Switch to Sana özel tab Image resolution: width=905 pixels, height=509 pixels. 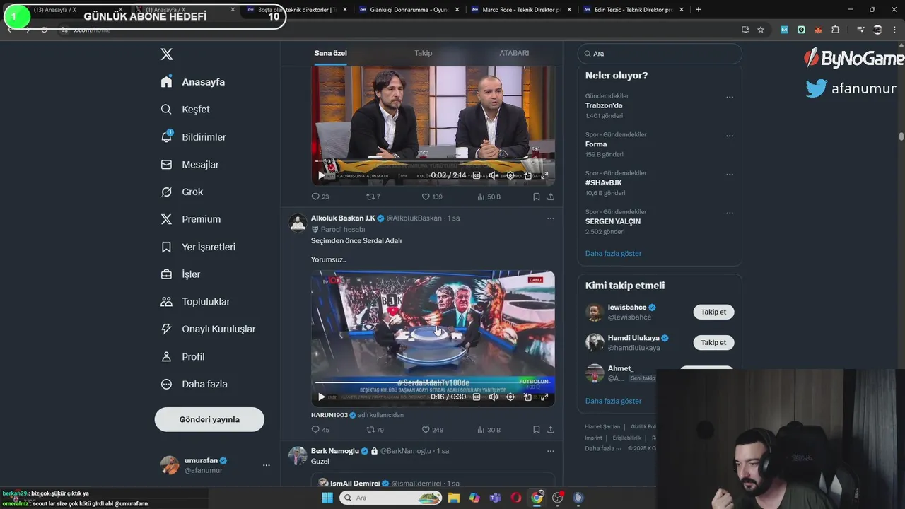click(331, 53)
